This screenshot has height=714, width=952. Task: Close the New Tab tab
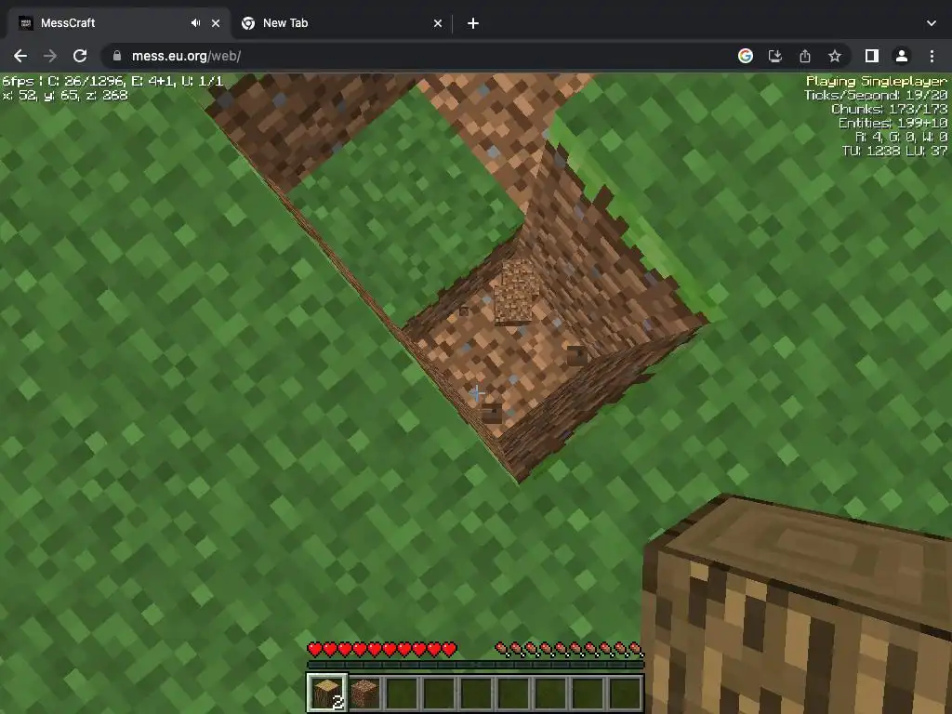pos(438,23)
